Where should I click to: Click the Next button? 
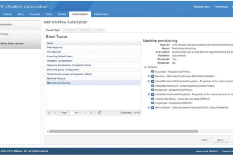221,140
